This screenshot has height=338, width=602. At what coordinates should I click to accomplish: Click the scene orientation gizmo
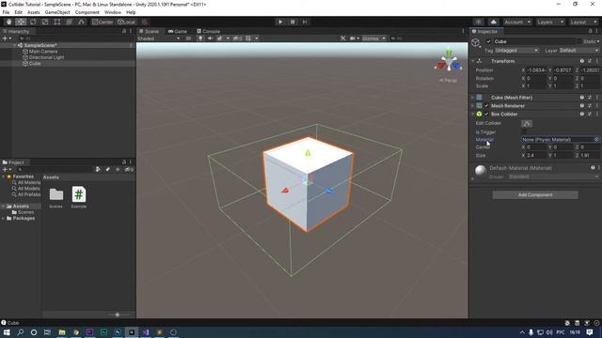point(449,61)
